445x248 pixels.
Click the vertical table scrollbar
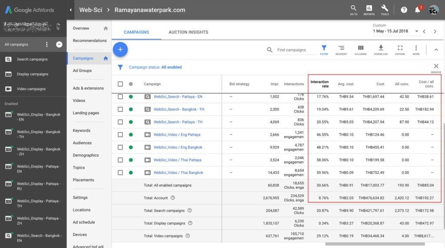[444, 176]
